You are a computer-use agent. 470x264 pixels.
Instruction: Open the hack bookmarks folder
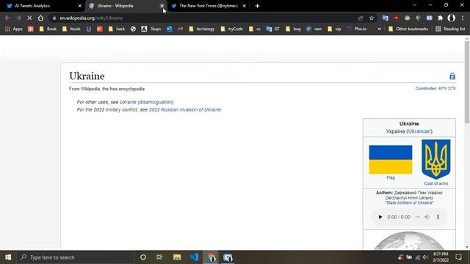point(117,29)
